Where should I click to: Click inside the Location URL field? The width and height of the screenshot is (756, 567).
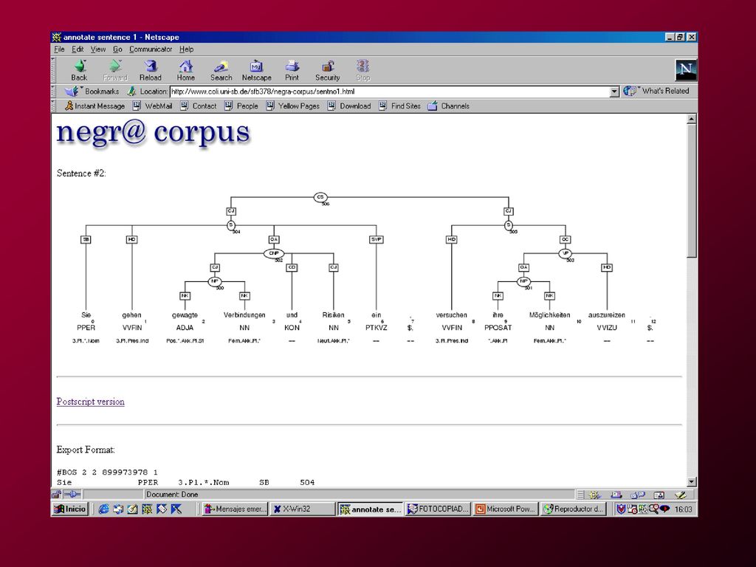[x=390, y=92]
